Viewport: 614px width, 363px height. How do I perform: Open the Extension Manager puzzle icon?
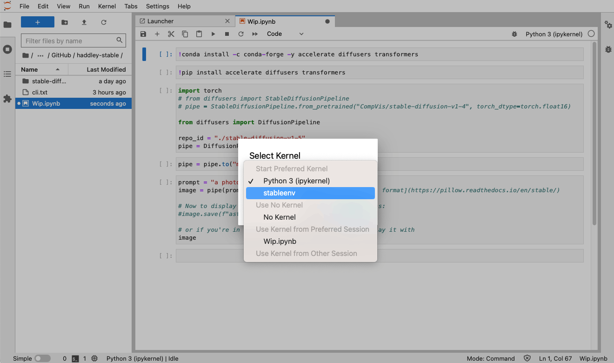7,99
